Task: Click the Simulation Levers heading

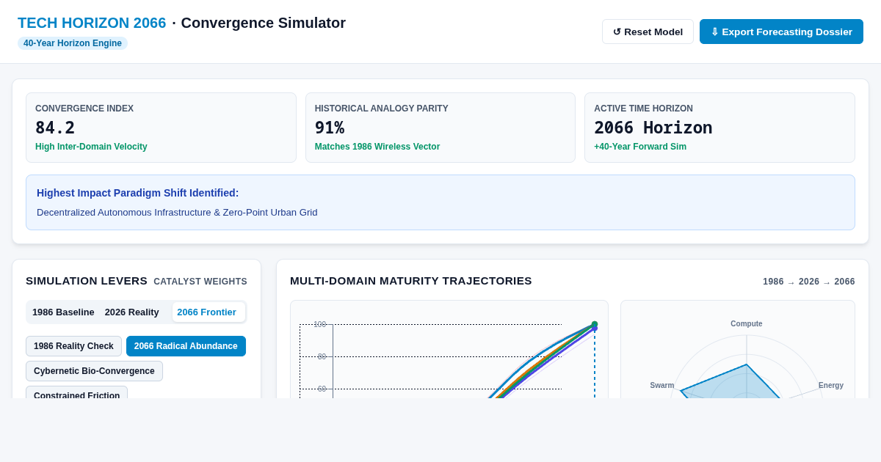Action: [87, 281]
